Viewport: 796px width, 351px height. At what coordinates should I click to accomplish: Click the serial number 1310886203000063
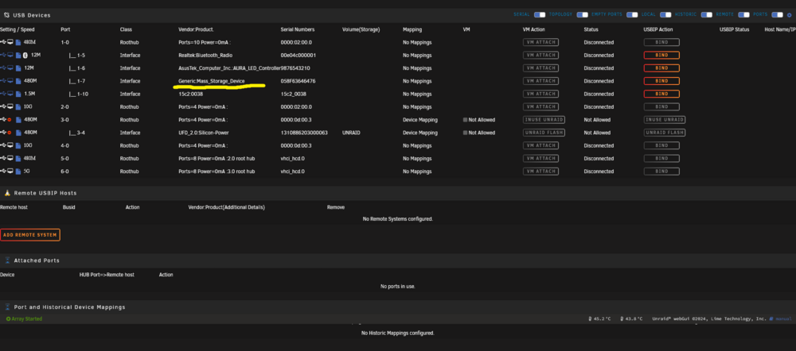(304, 133)
